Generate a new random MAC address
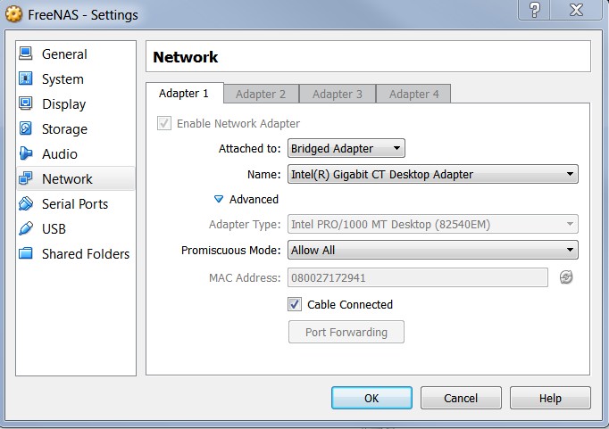Screen dimensions: 609x429 565,277
